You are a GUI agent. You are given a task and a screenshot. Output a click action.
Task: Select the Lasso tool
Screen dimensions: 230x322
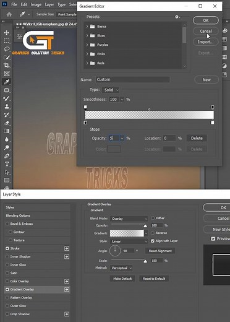tap(7, 49)
